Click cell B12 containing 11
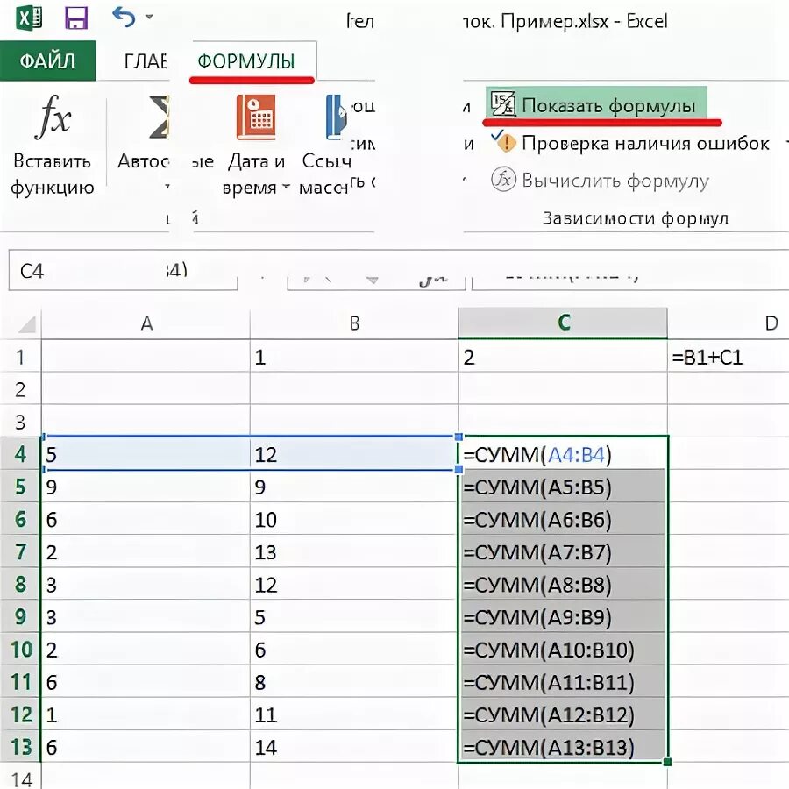Viewport: 789px width, 789px height. tap(354, 714)
